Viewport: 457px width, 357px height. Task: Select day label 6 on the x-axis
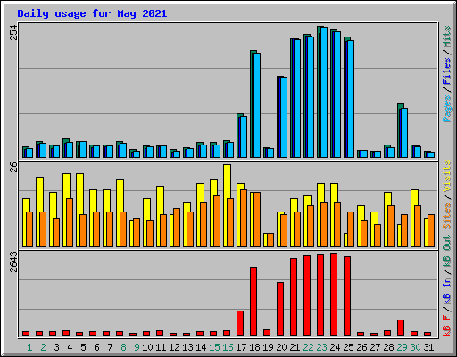(96, 347)
